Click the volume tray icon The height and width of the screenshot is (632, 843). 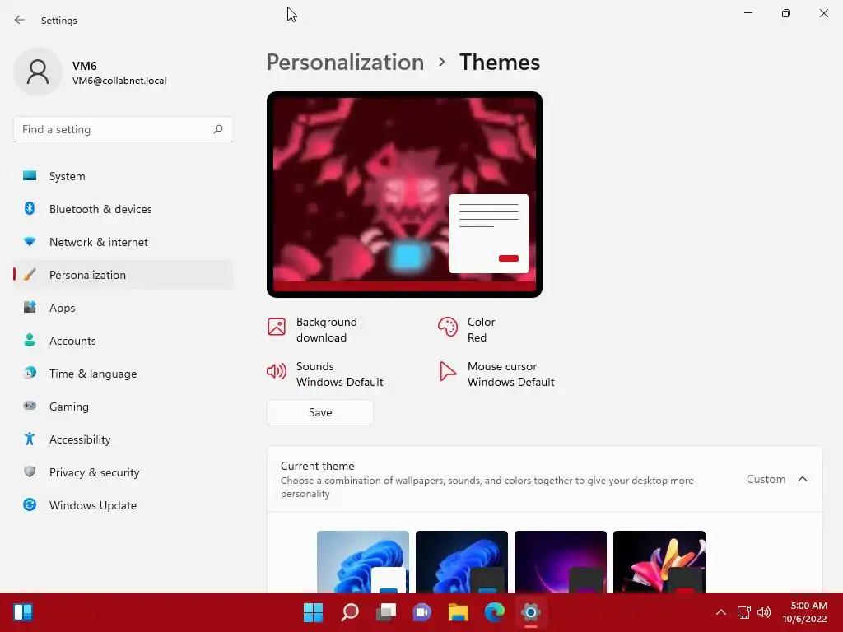click(763, 612)
